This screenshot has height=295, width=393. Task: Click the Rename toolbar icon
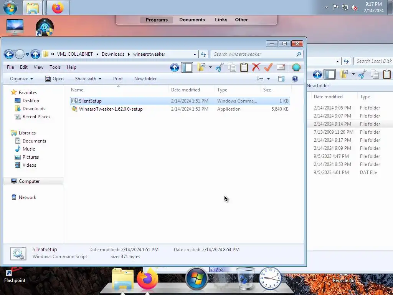click(x=281, y=67)
